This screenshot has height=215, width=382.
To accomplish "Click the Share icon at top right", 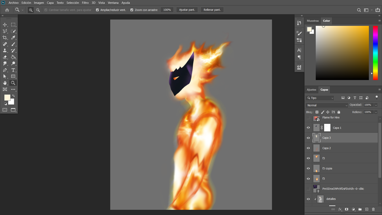I will pyautogui.click(x=378, y=10).
